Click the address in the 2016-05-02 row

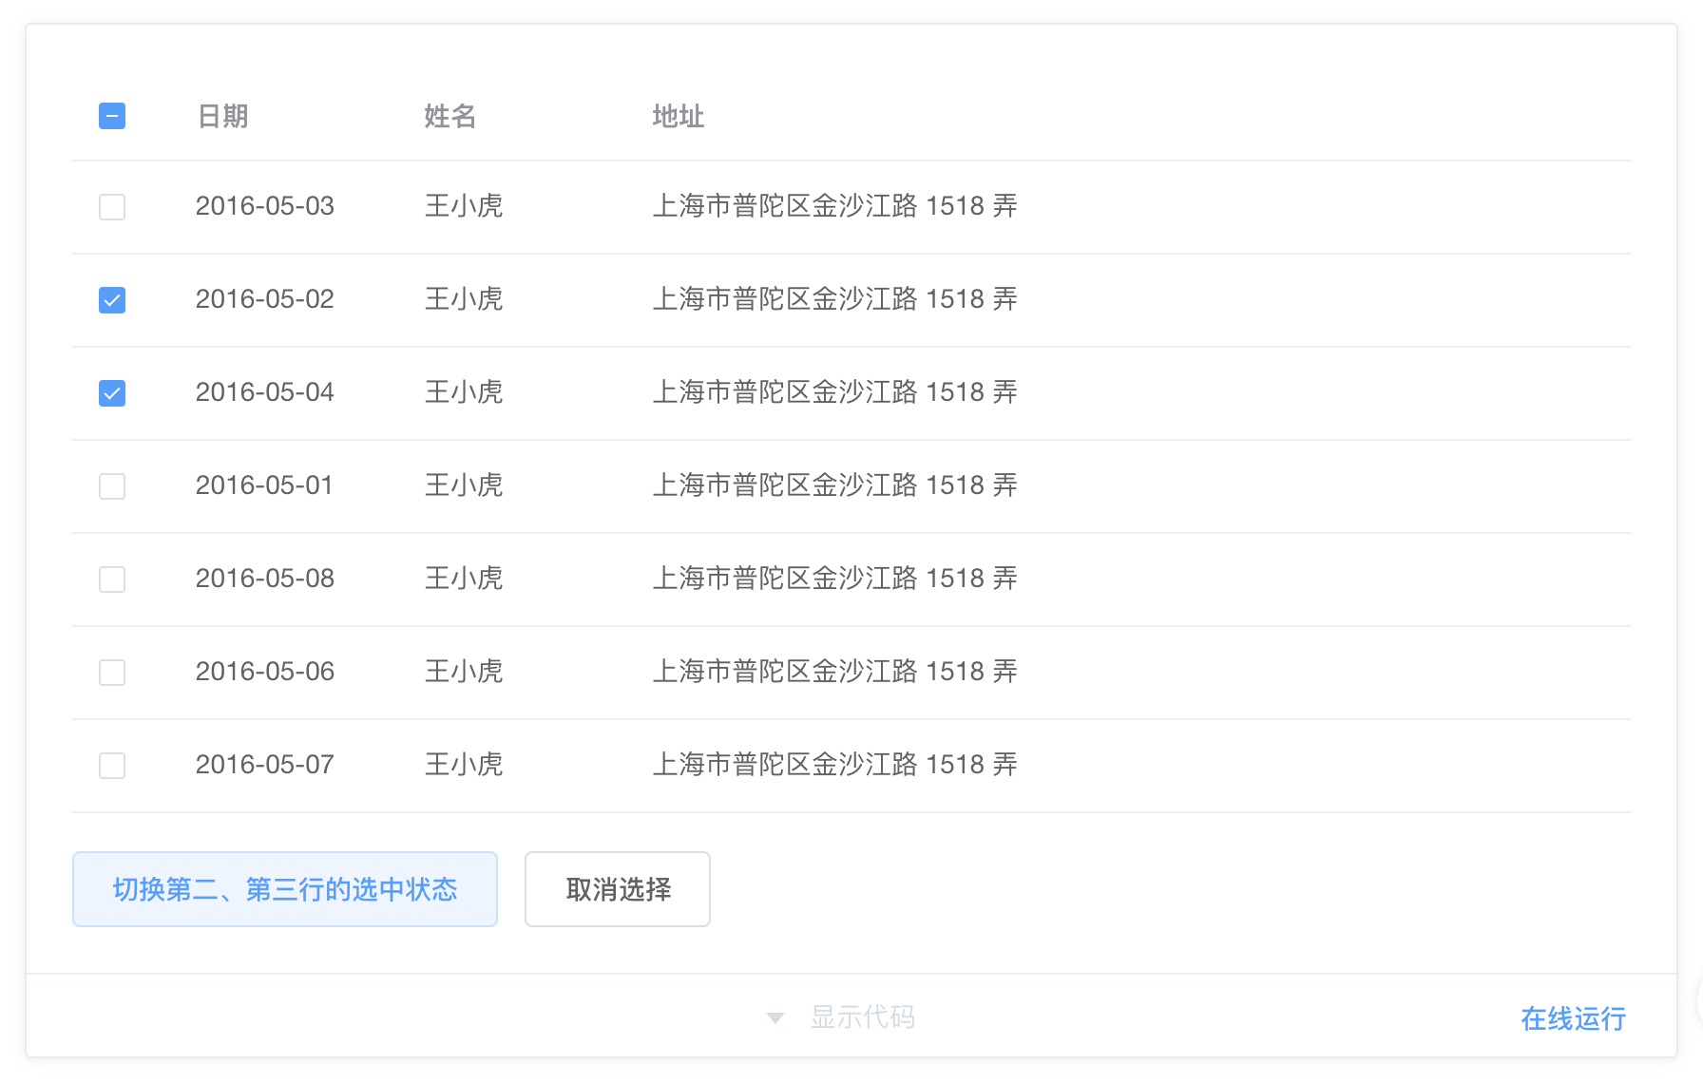[835, 299]
